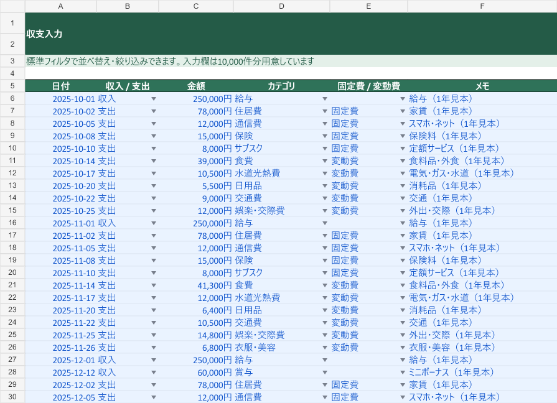557x403 pixels.
Task: Click the 日付 header cell
Action: pos(61,86)
